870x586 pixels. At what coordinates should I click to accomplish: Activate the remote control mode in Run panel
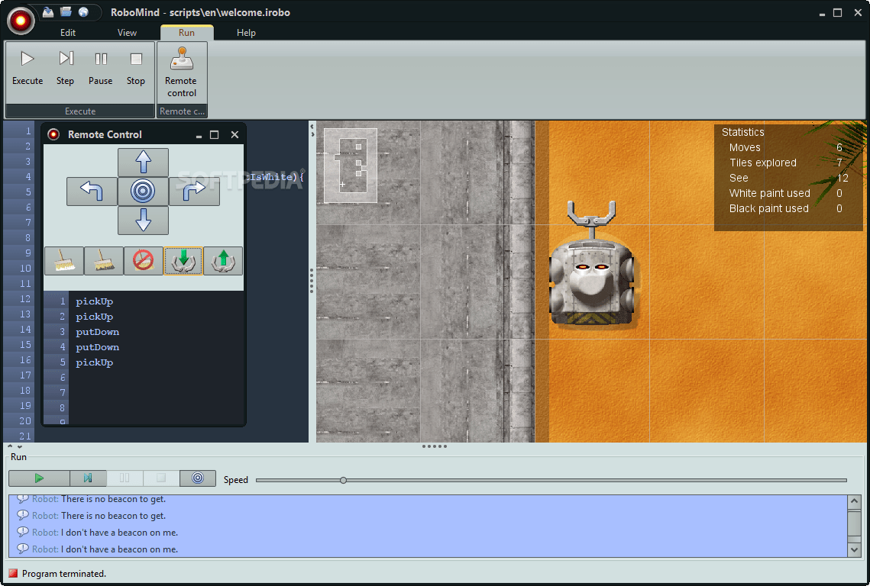[198, 478]
